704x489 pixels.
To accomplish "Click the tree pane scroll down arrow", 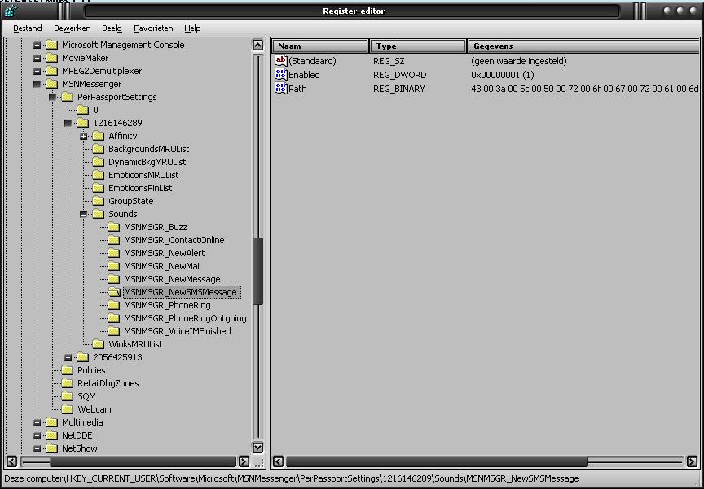I will (x=258, y=448).
